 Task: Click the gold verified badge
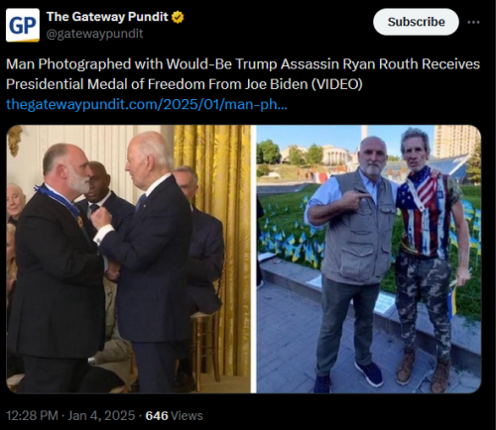coord(178,17)
